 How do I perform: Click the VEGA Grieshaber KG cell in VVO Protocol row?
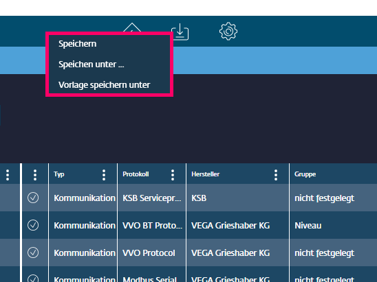point(230,252)
